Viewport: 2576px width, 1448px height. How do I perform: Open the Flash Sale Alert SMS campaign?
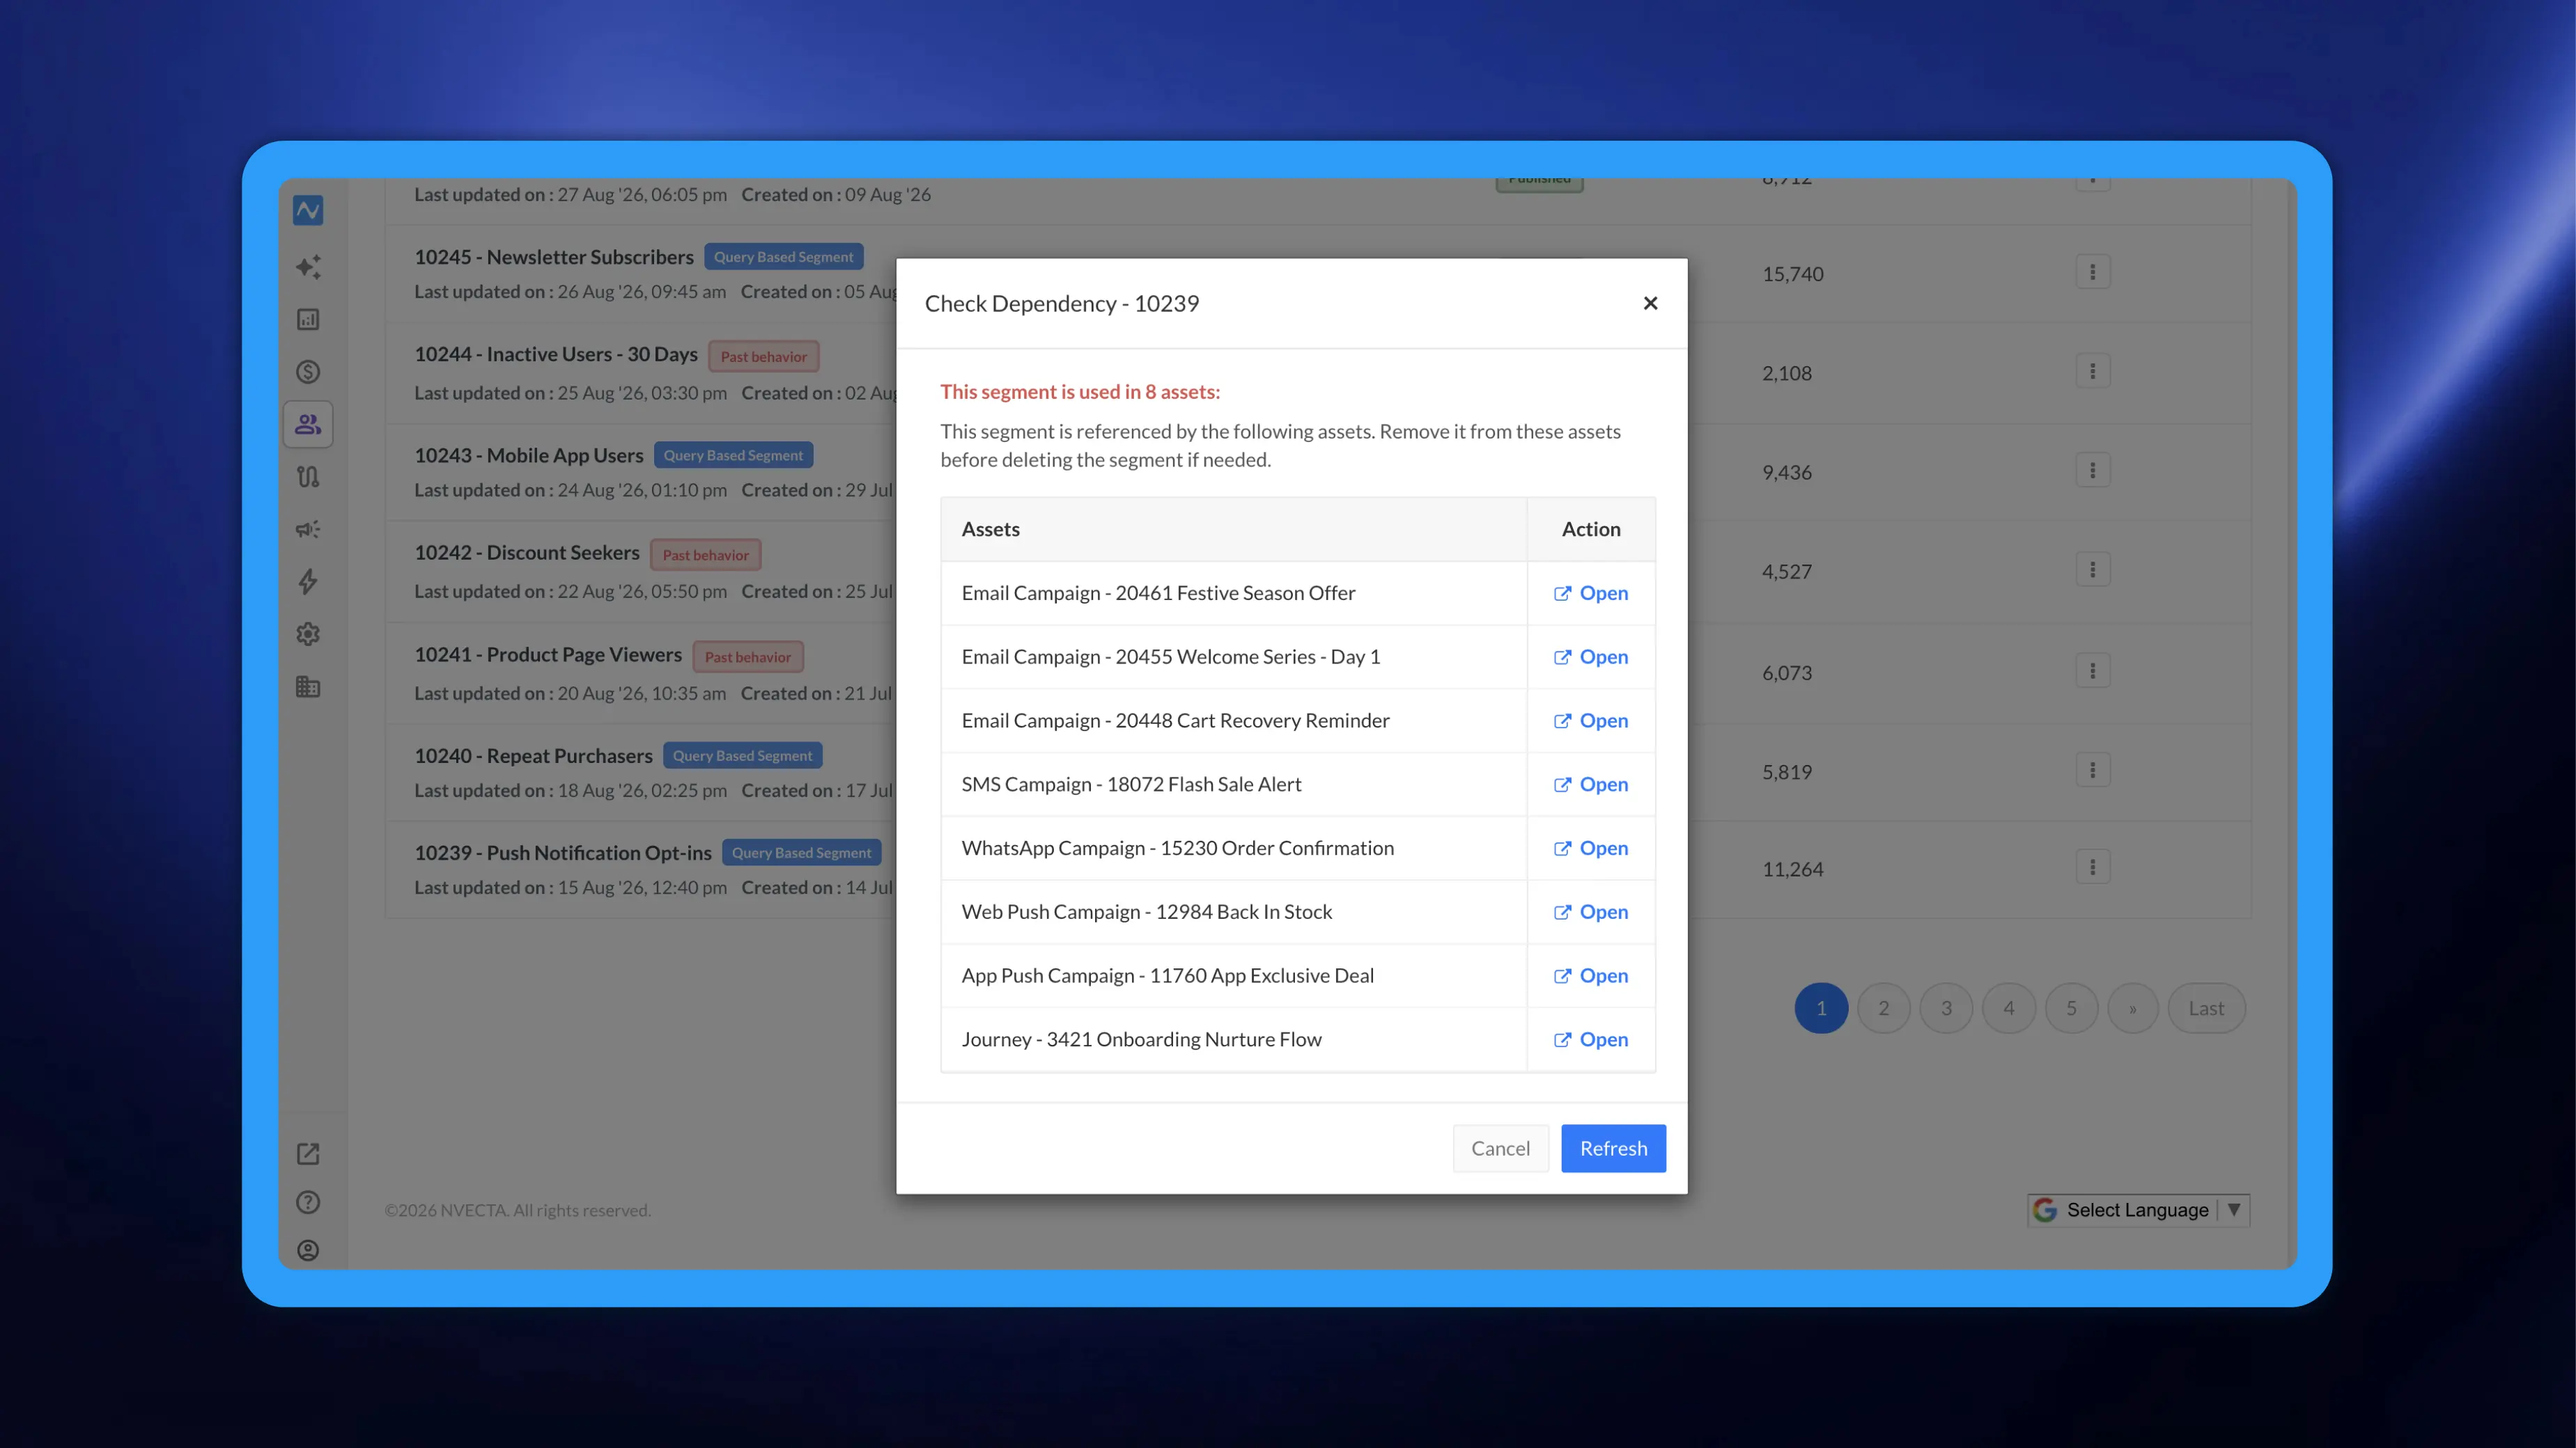(1591, 785)
